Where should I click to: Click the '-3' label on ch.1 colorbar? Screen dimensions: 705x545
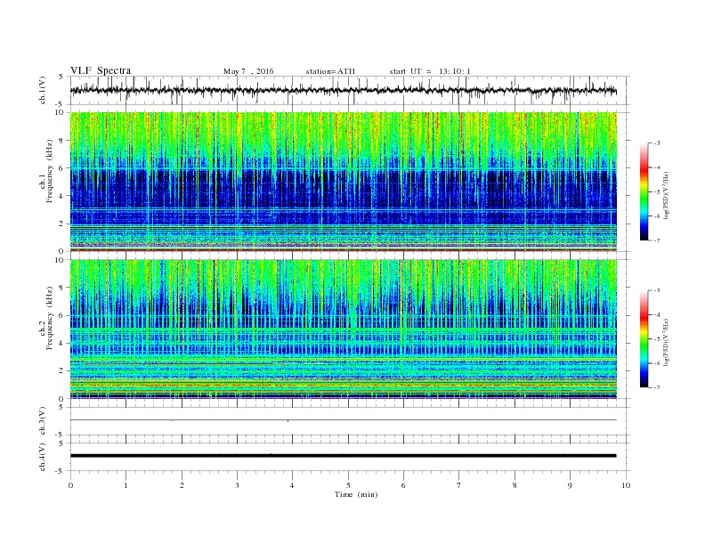[657, 143]
